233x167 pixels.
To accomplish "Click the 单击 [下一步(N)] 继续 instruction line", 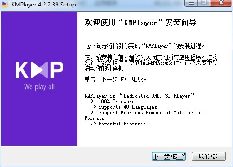I will pyautogui.click(x=115, y=79).
